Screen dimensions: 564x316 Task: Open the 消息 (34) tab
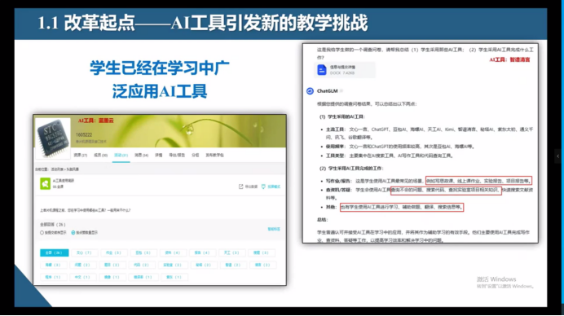coord(141,156)
